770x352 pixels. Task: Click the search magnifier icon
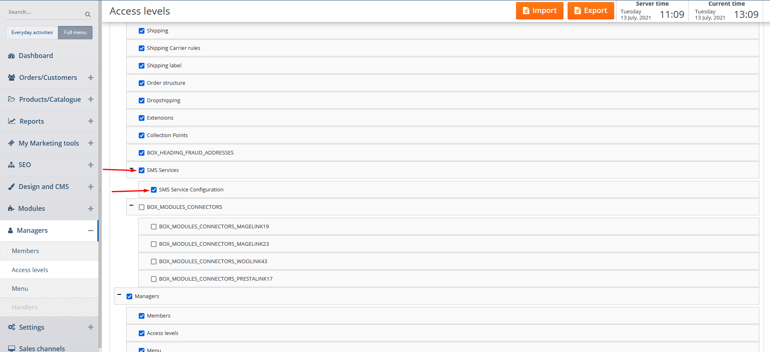point(88,14)
